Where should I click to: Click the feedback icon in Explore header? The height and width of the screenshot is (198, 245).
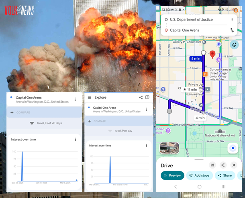point(147,97)
